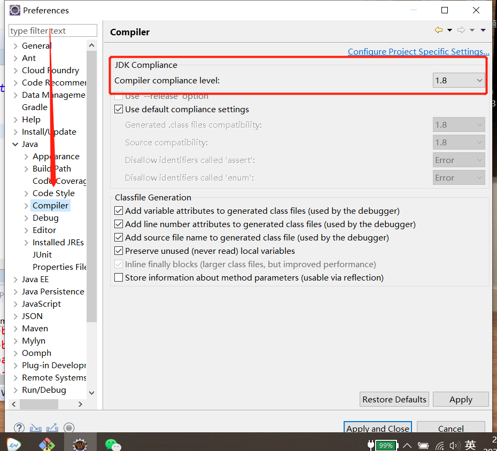Click the Cancel button
The width and height of the screenshot is (497, 451).
(451, 427)
